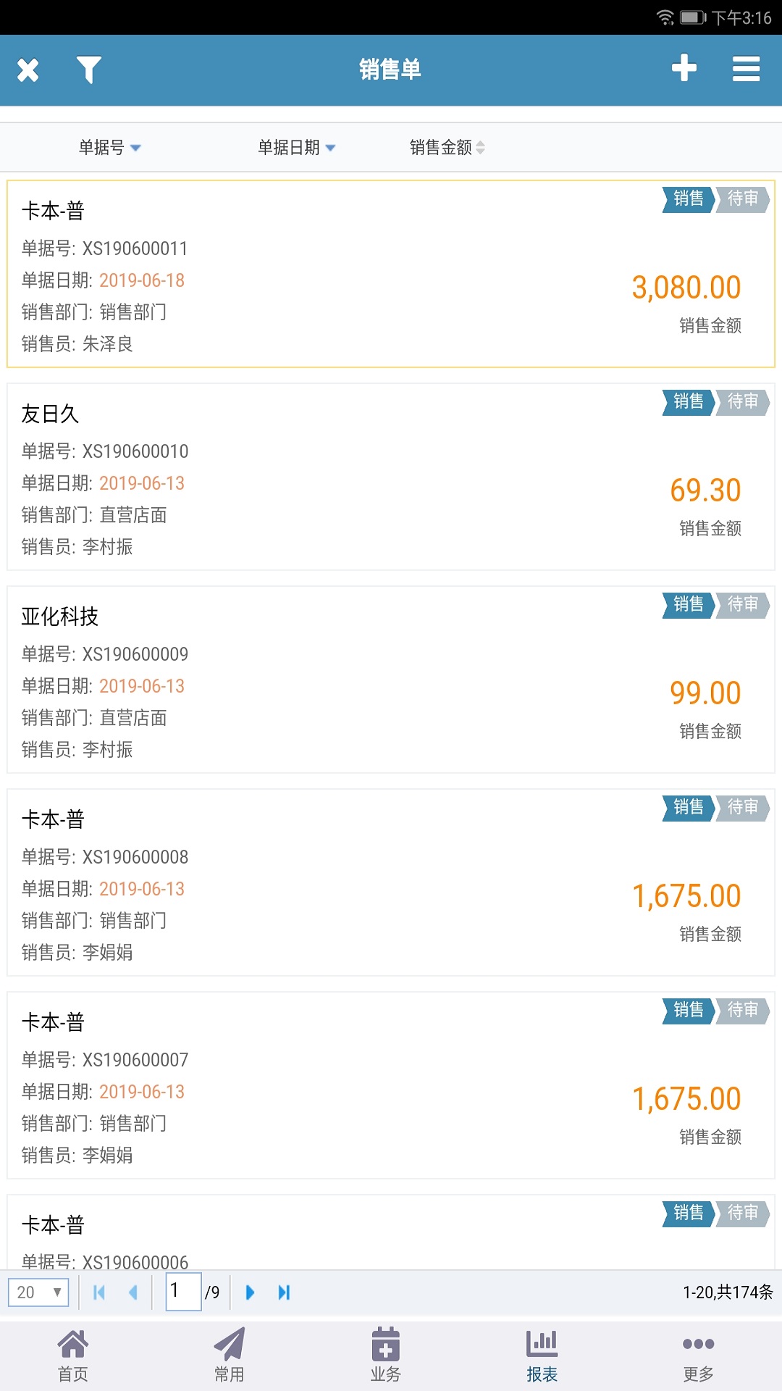Screen dimensions: 782x1391
Task: Jump to the last page arrow
Action: [284, 1292]
